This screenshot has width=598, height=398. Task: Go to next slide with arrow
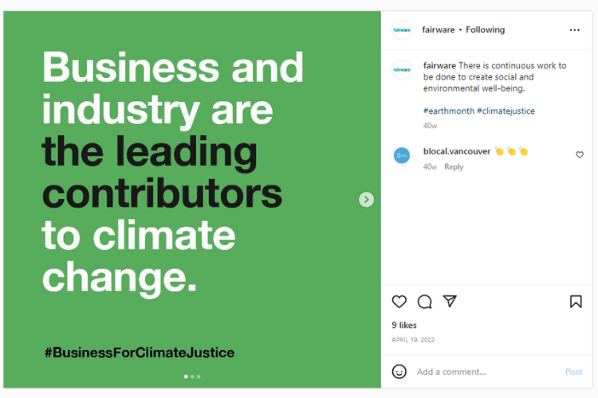(366, 200)
